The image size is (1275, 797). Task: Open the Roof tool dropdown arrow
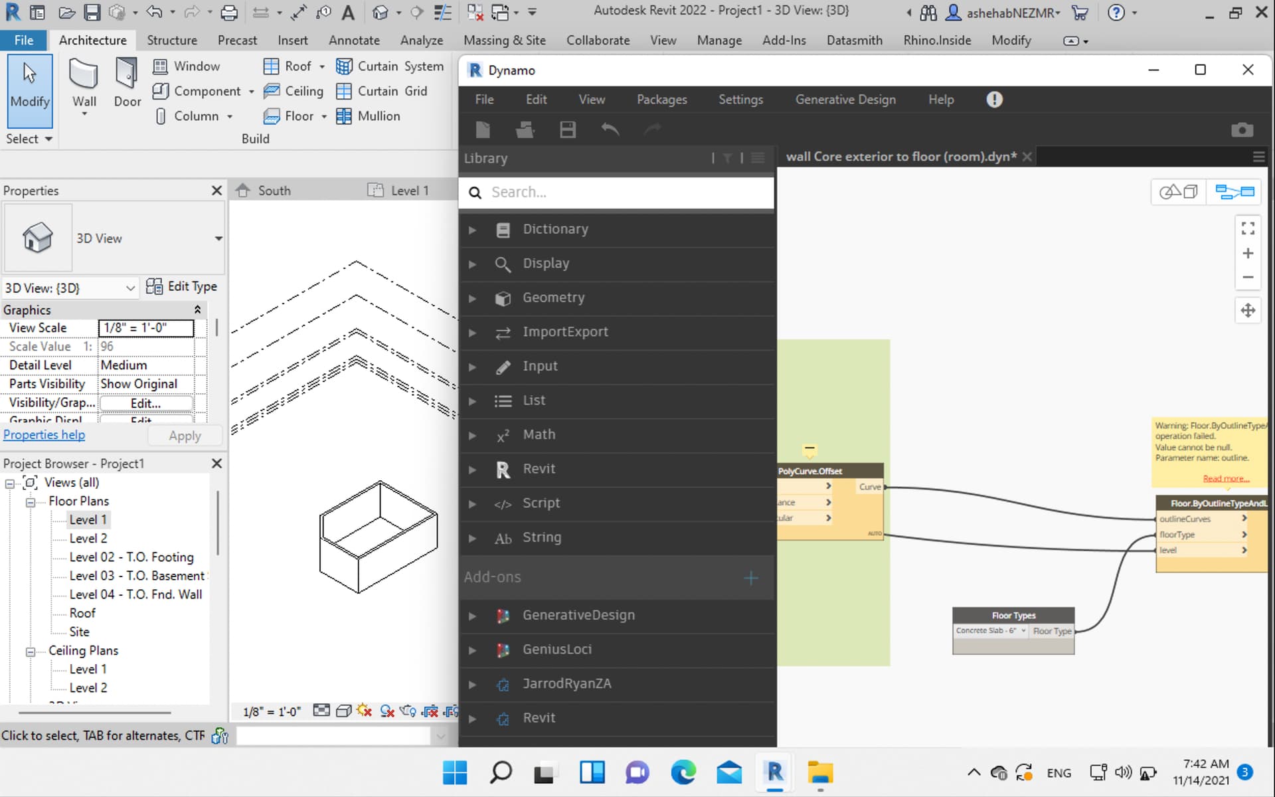pyautogui.click(x=322, y=66)
